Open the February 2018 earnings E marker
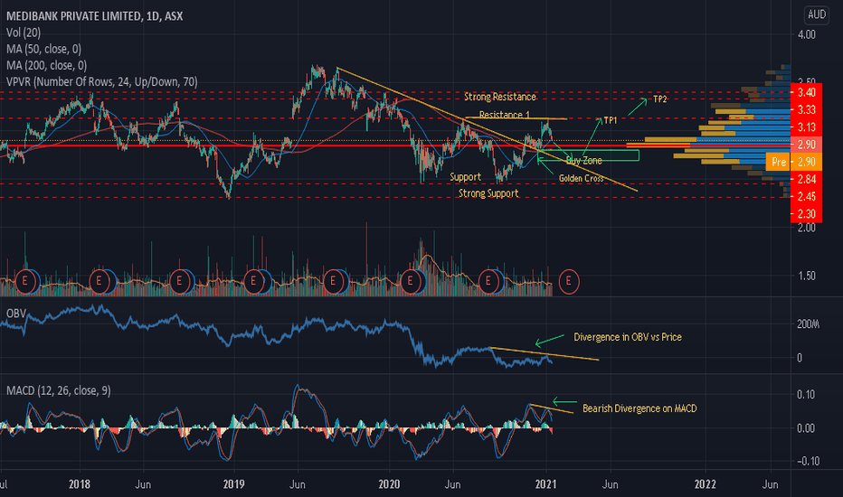This screenshot has height=497, width=843. pyautogui.click(x=99, y=281)
